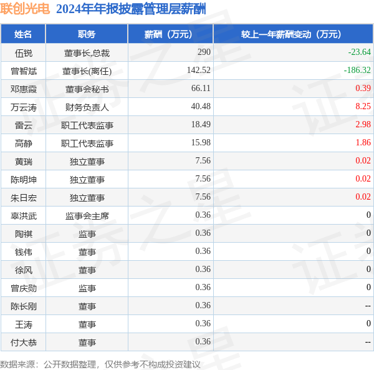Click the salary value 40.48
This screenshot has height=370, width=374.
pos(201,106)
